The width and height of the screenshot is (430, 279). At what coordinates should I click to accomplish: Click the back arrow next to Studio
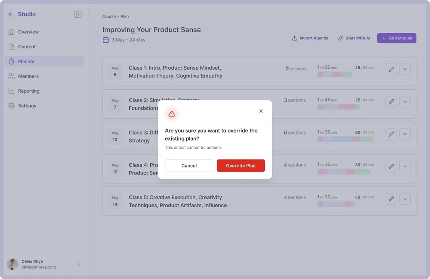[10, 14]
